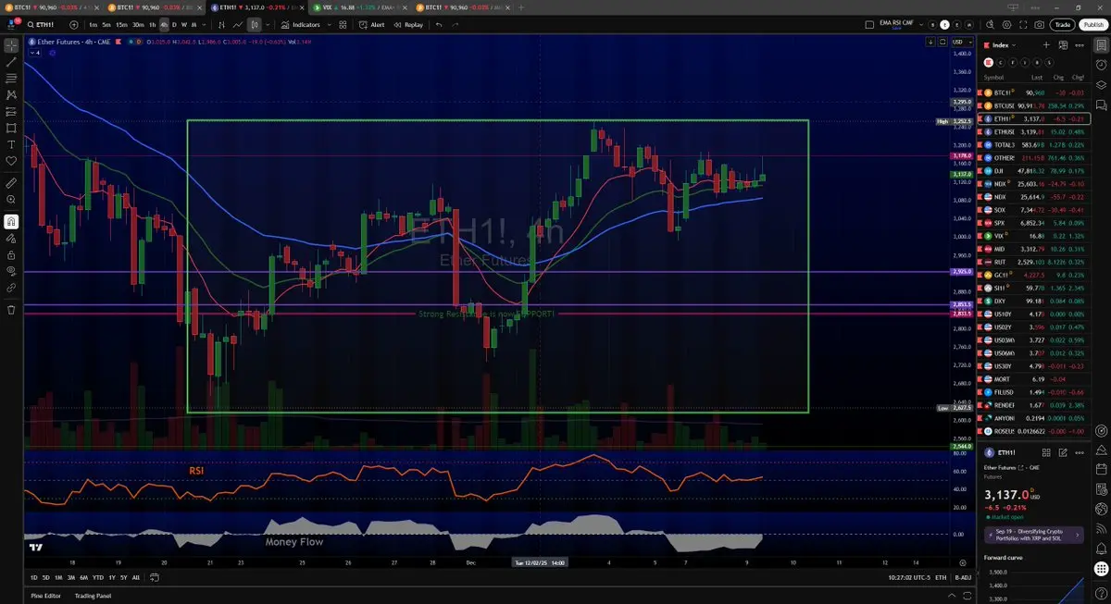This screenshot has height=604, width=1111.
Task: Open the forecasting and measurement tools
Action: tap(11, 111)
